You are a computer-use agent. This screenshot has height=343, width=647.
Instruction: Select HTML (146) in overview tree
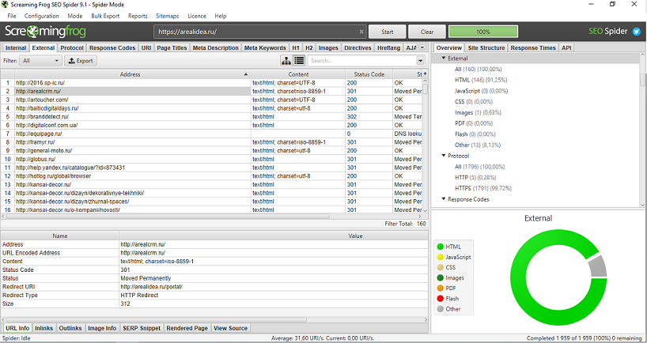coord(481,80)
